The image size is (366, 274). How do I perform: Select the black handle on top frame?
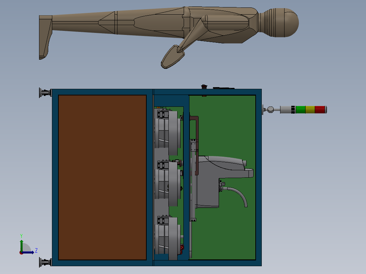(x=224, y=88)
